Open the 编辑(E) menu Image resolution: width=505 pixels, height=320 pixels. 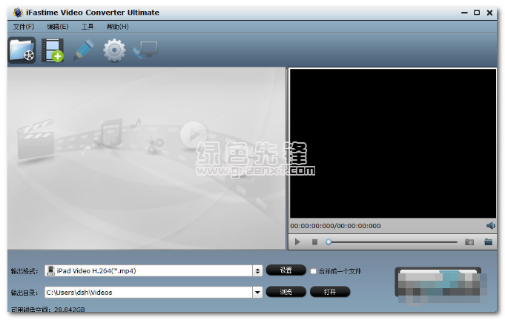point(58,27)
